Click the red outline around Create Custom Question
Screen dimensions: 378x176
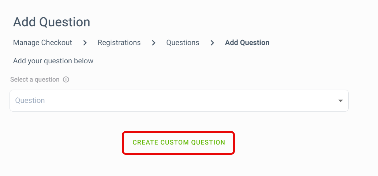tap(179, 132)
